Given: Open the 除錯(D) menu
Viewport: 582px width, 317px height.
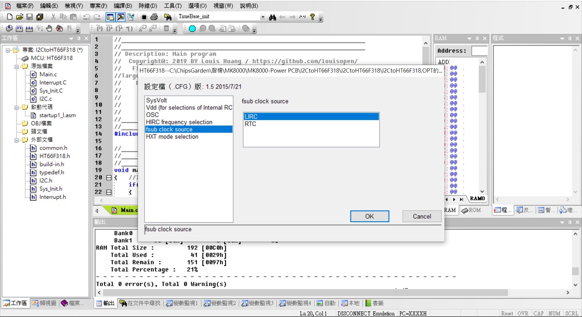Looking at the screenshot, I should click(x=148, y=6).
